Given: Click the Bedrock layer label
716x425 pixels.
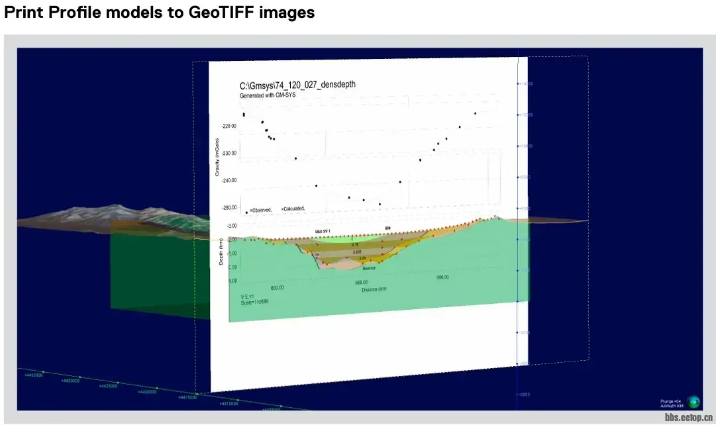Looking at the screenshot, I should point(369,268).
